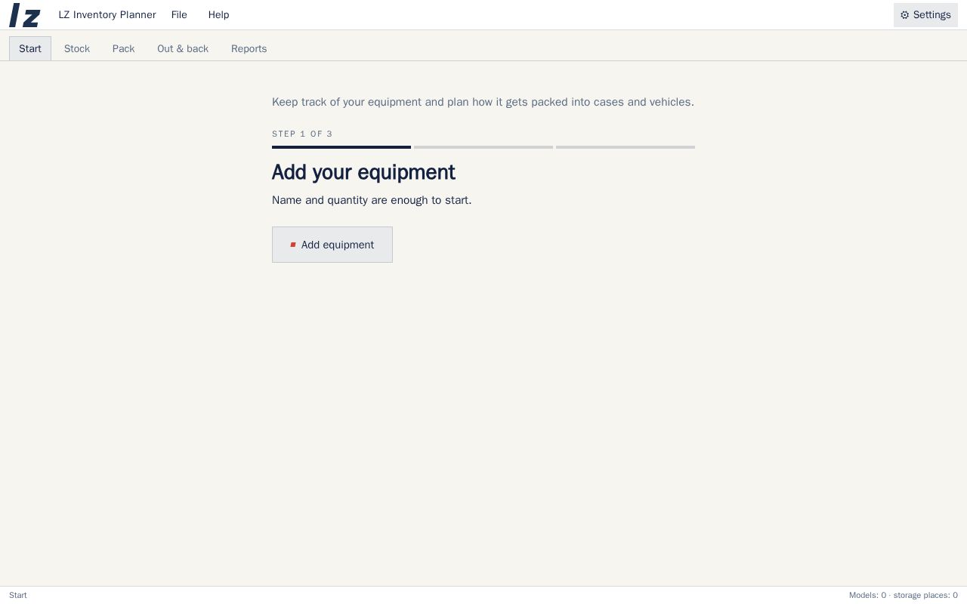This screenshot has width=967, height=604.
Task: Select the Start tab
Action: click(30, 48)
